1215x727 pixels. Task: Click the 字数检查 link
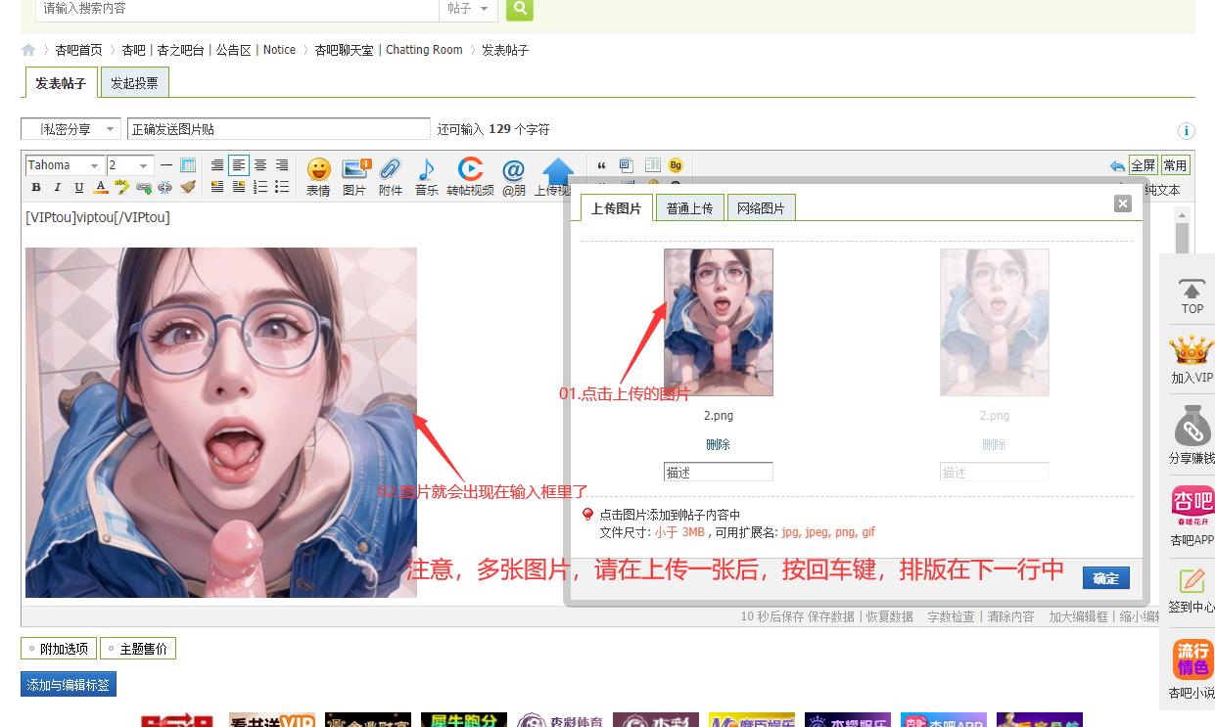pos(951,616)
